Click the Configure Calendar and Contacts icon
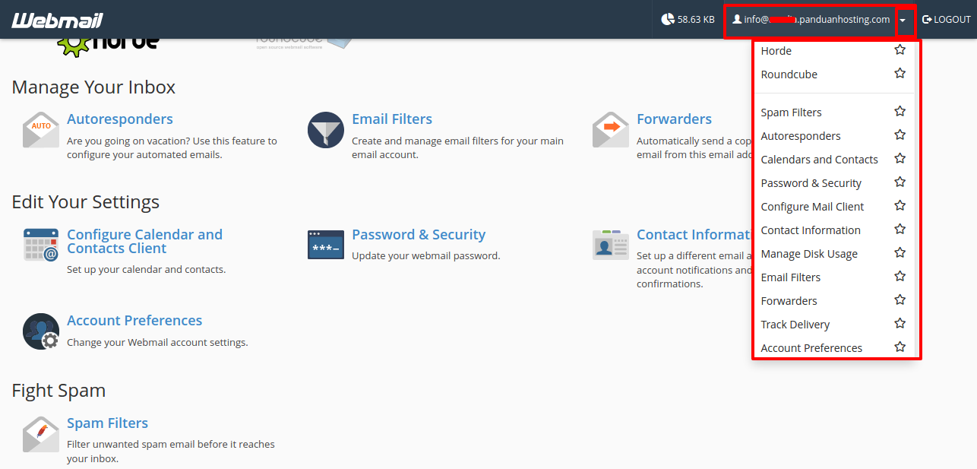Viewport: 977px width, 469px height. pyautogui.click(x=40, y=245)
